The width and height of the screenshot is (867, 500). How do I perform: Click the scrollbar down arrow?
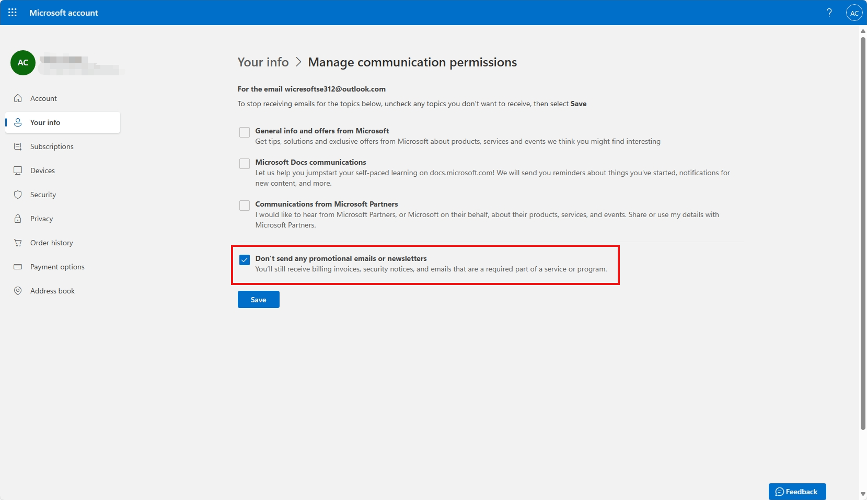click(x=863, y=494)
